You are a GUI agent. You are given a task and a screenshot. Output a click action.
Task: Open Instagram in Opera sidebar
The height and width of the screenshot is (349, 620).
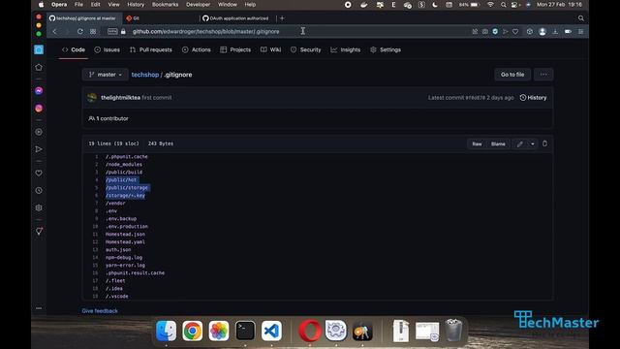39,108
